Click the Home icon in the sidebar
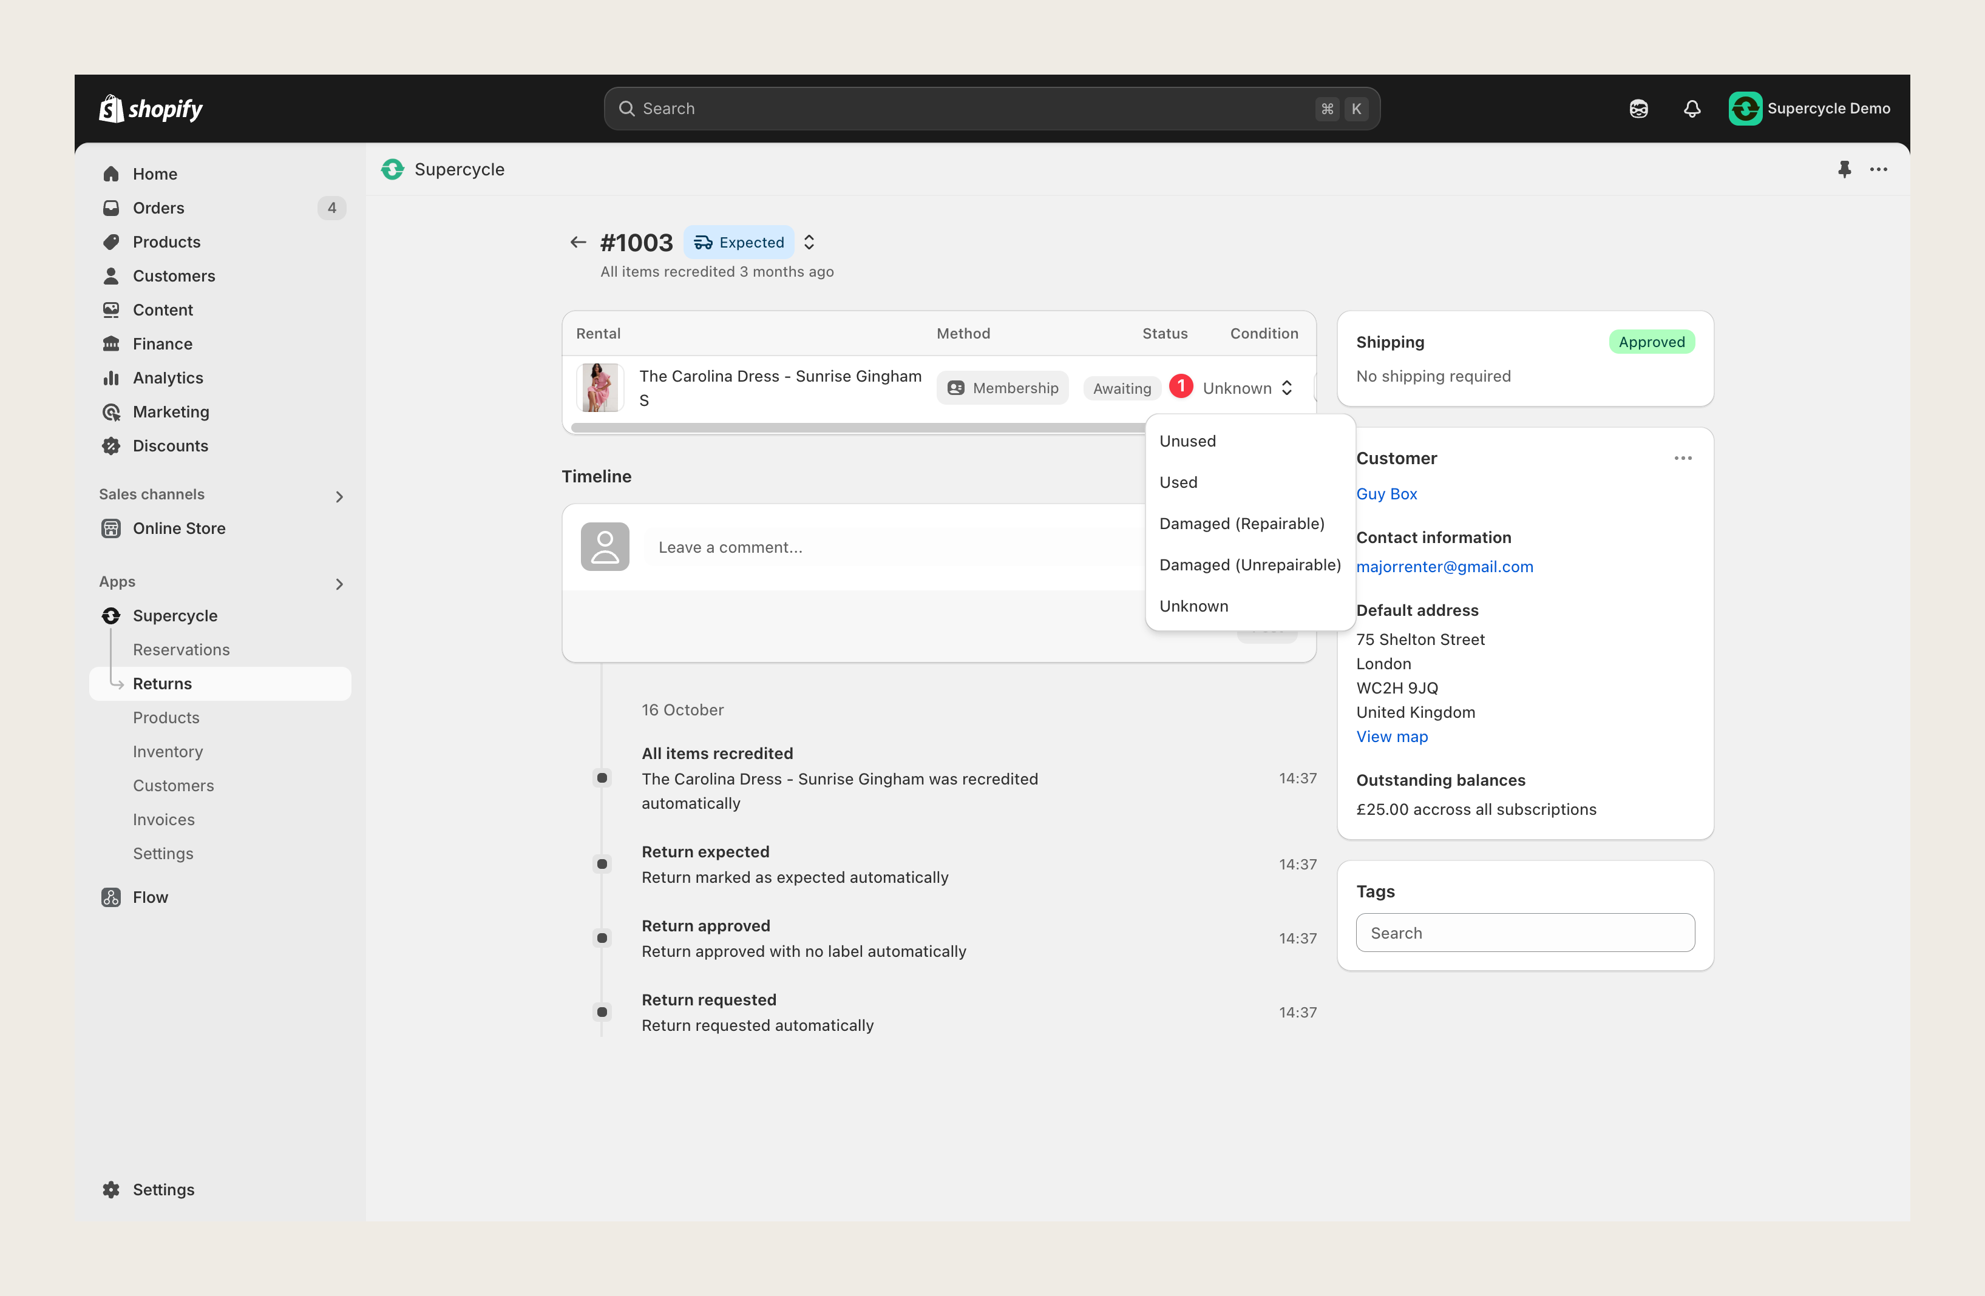 pyautogui.click(x=111, y=174)
